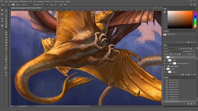Select the Horizontal Type tool
The image size is (198, 111).
point(6,51)
